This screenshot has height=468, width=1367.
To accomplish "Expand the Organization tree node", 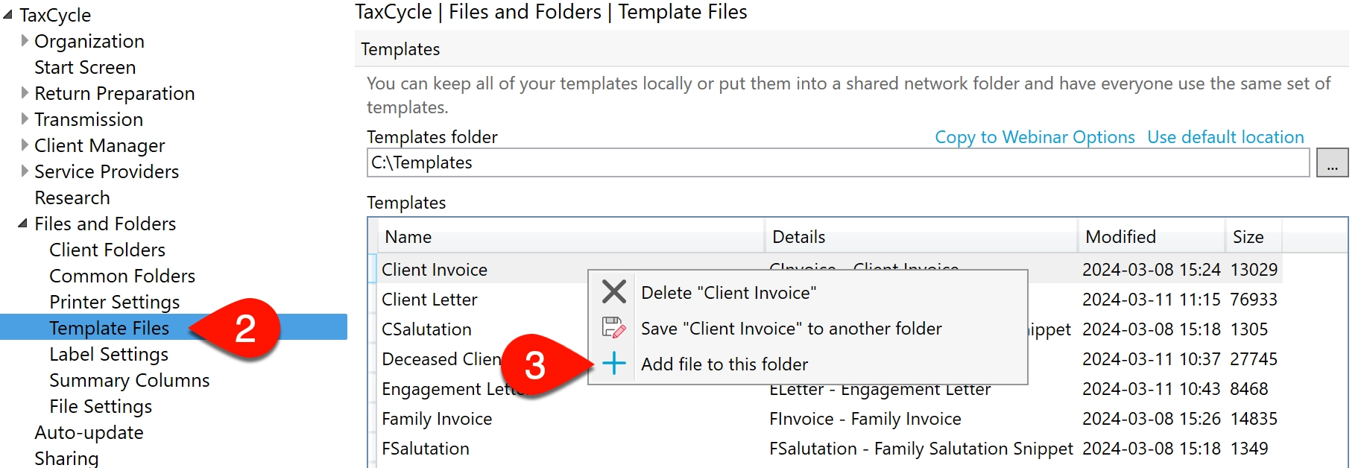I will click(25, 40).
